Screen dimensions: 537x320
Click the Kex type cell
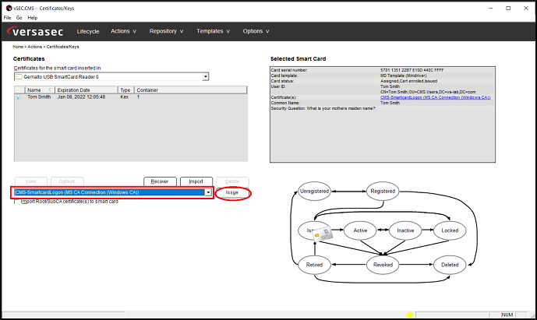[125, 97]
